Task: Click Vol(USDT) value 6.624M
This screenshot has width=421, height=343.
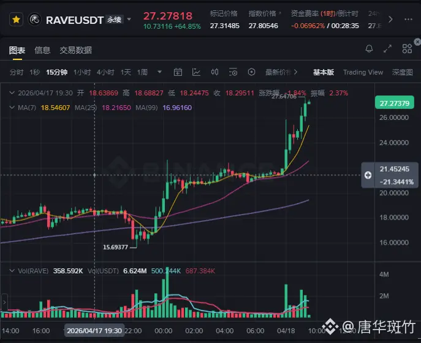Action: [135, 271]
